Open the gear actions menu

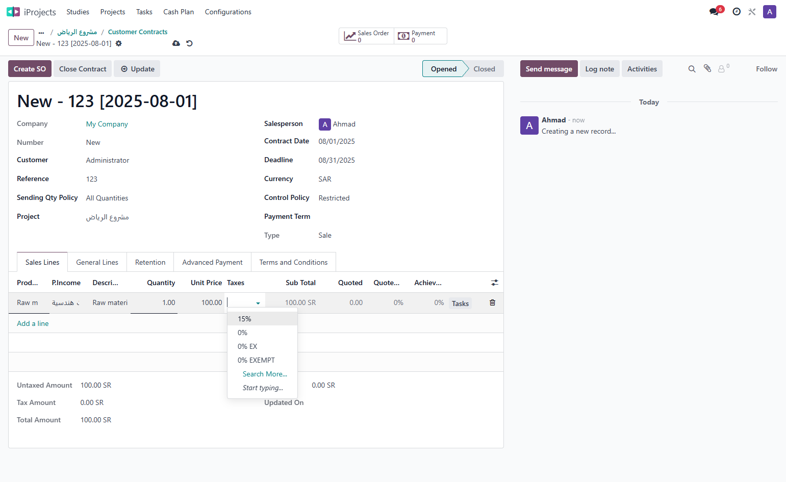tap(119, 43)
